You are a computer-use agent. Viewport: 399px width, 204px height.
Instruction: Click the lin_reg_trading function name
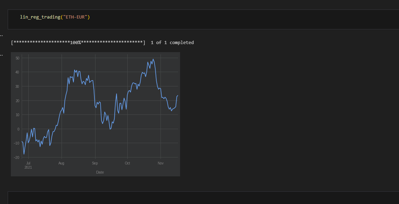tap(40, 17)
